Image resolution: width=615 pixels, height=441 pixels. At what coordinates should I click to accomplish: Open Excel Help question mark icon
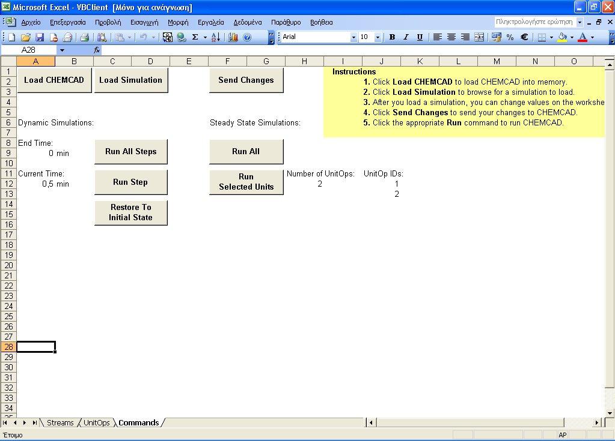(247, 37)
